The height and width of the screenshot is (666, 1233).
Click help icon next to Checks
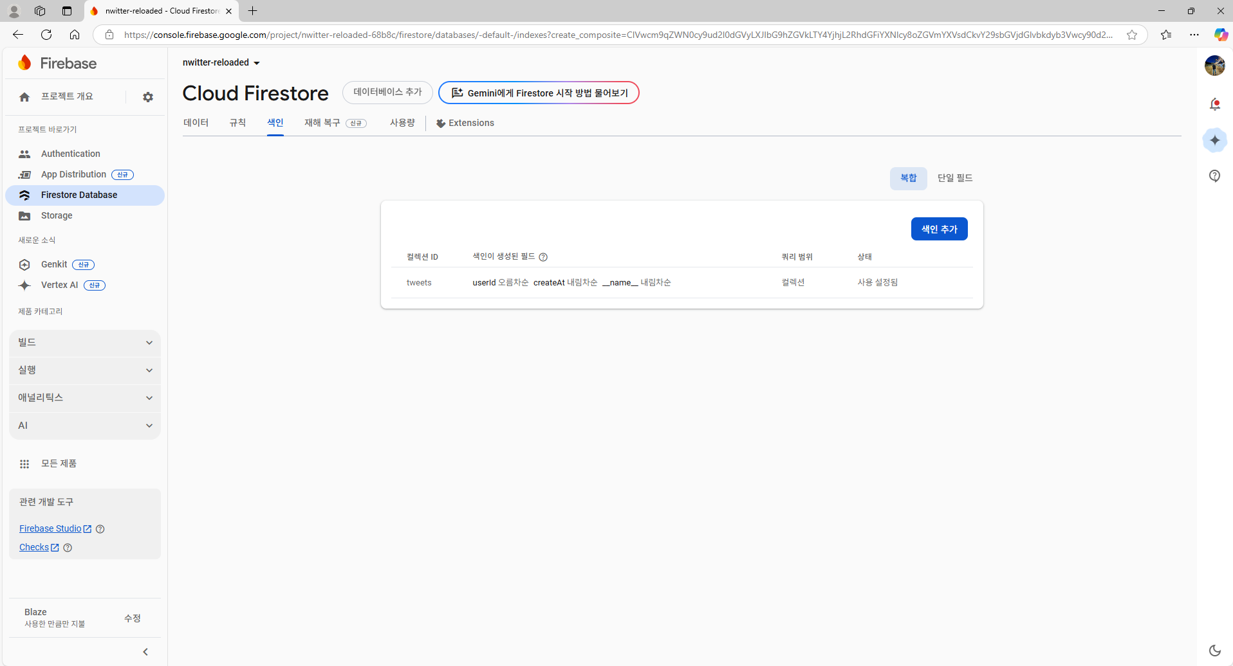tap(68, 548)
